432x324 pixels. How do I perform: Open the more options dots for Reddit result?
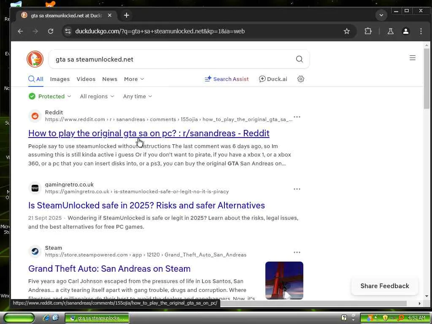coord(297,117)
